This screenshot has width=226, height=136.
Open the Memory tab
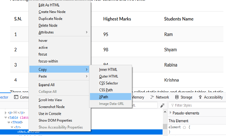coord(138,97)
